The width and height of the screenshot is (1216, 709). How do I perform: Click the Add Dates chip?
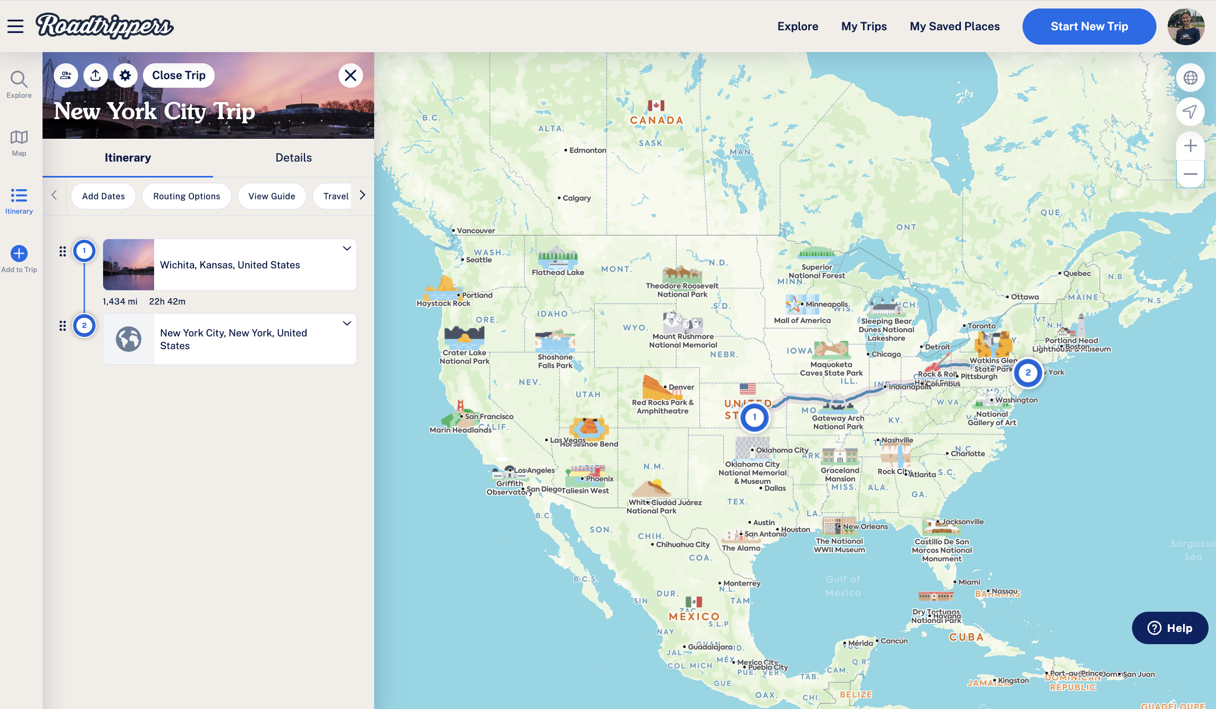[104, 196]
